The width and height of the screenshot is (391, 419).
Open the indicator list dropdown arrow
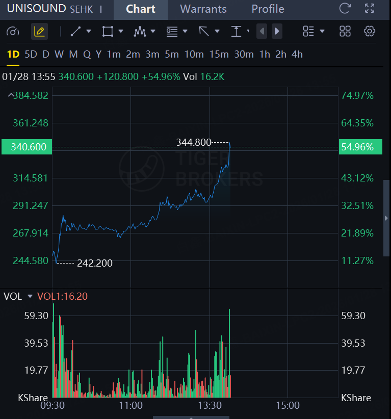pos(322,31)
